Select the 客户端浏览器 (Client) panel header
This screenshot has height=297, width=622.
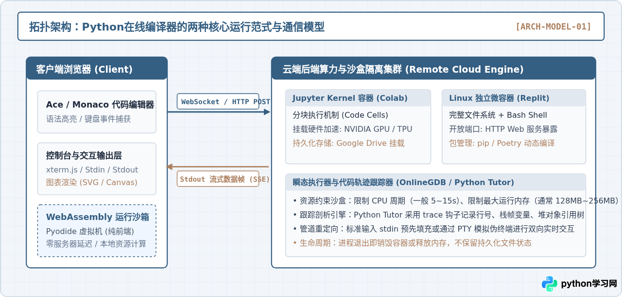point(97,68)
